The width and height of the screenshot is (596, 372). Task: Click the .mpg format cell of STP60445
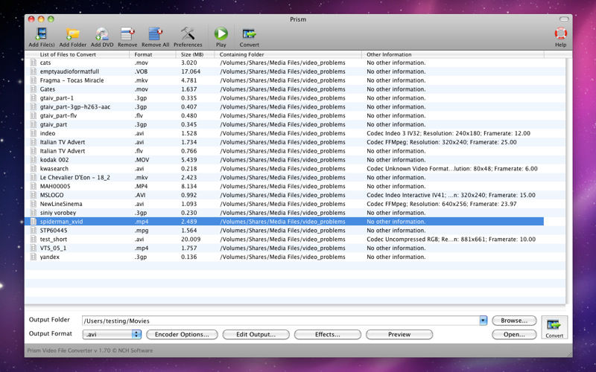click(x=142, y=231)
